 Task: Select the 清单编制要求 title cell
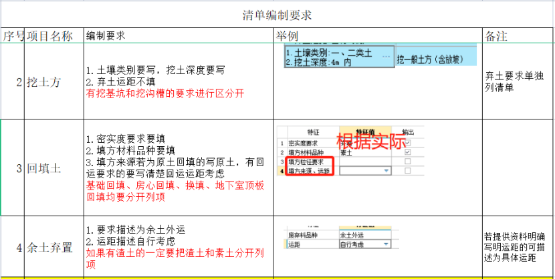[x=277, y=15]
